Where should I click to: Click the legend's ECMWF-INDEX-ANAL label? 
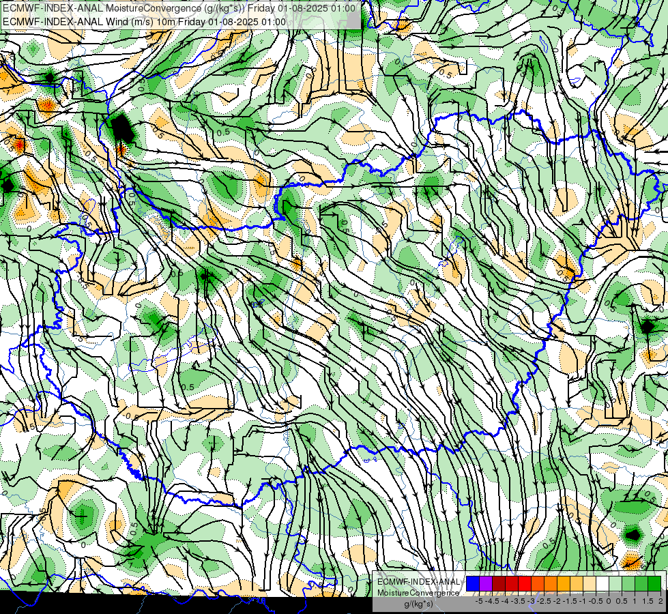click(419, 582)
